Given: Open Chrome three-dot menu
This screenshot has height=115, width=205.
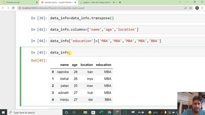Looking at the screenshot, I should tap(202, 8).
